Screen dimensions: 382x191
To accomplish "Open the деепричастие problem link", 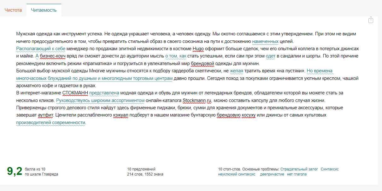I will coord(272,174).
